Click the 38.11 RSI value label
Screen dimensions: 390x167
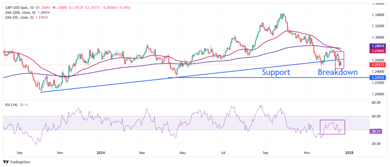coord(377,131)
